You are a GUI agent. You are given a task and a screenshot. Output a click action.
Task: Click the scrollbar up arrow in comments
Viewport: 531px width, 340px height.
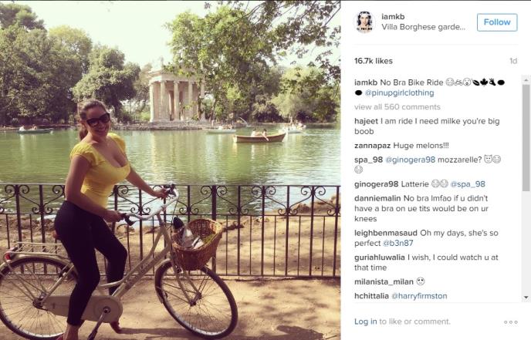[526, 80]
